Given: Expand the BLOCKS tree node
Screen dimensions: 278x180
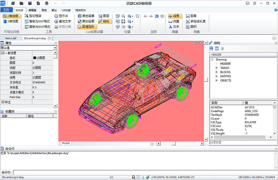Looking at the screenshot, I should pyautogui.click(x=216, y=72).
